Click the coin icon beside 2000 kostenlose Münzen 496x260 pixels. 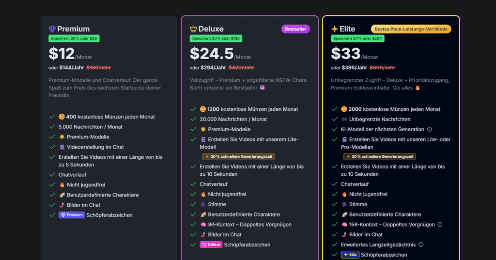coord(344,109)
